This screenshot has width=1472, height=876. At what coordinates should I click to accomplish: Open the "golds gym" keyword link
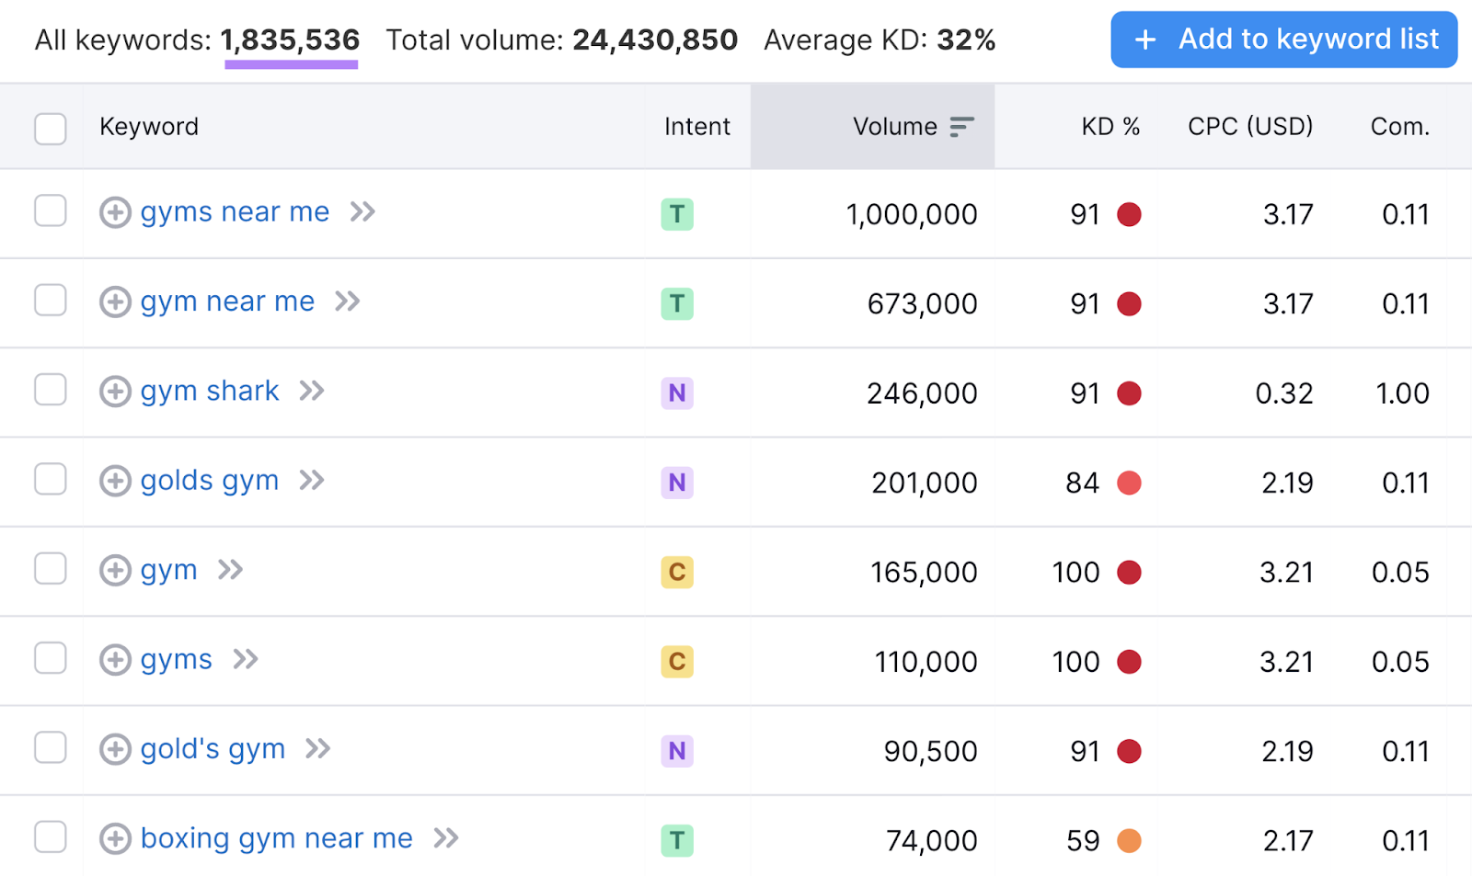click(209, 481)
